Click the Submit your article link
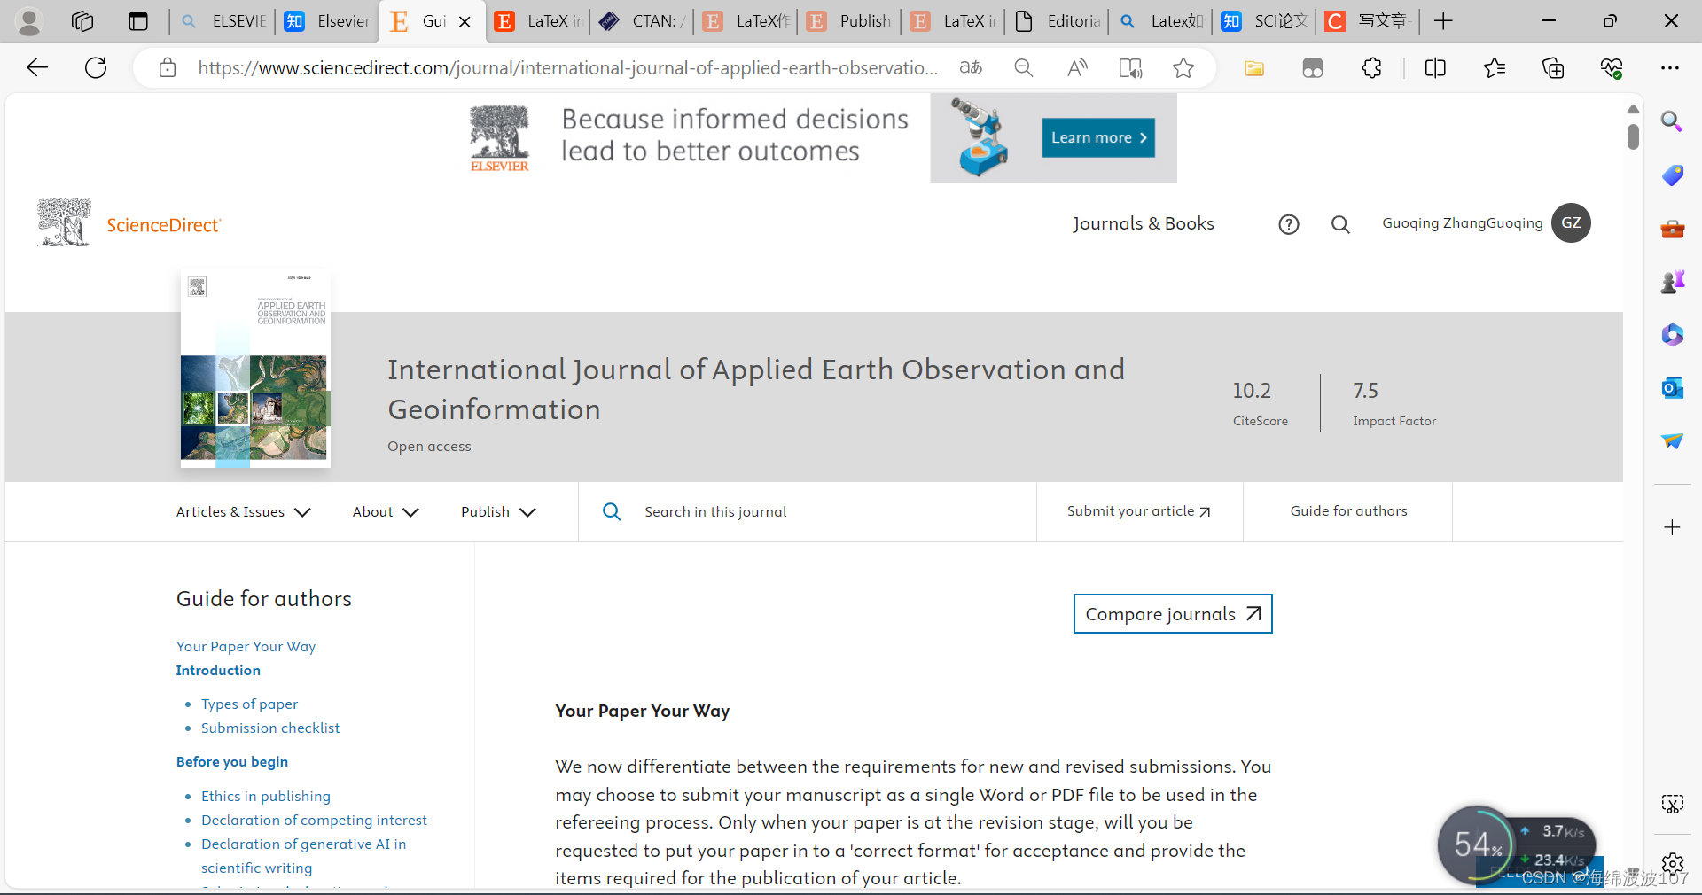Viewport: 1702px width, 895px height. pos(1137,511)
